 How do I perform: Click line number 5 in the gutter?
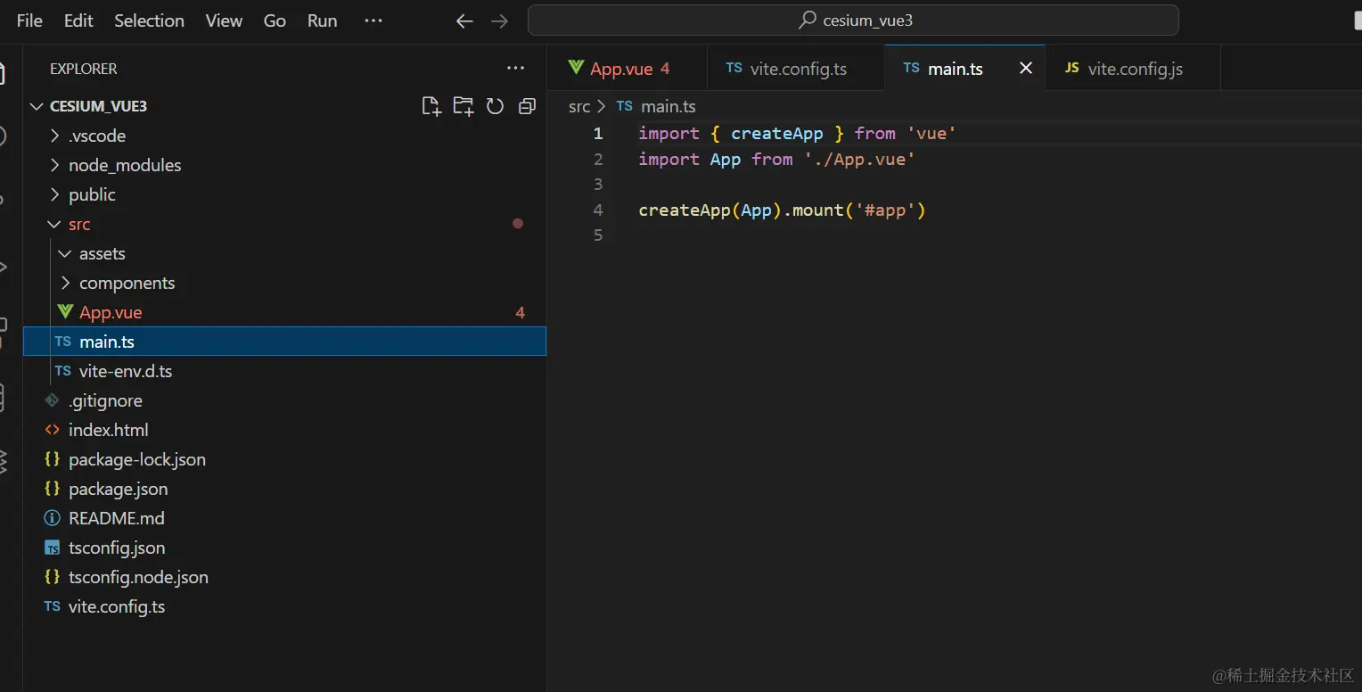598,235
